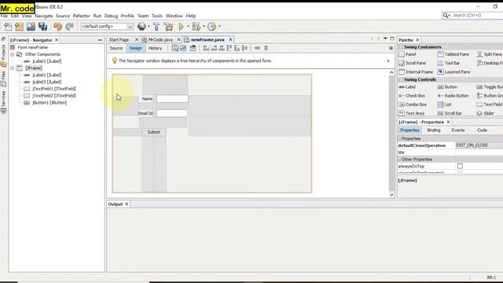Choose Combo Box in the palette
503x283 pixels.
(413, 105)
